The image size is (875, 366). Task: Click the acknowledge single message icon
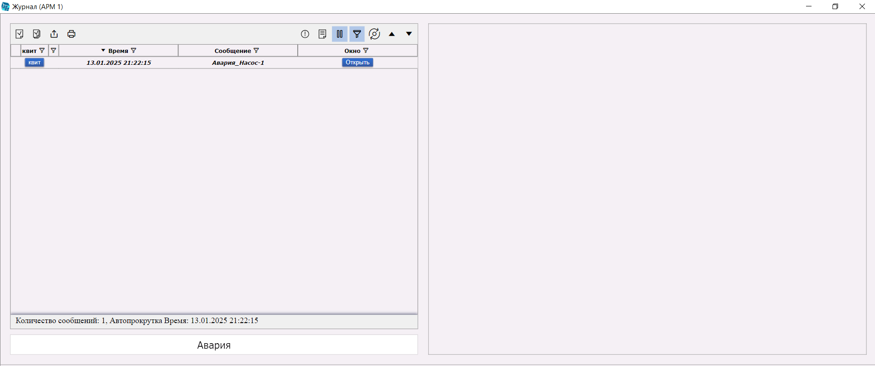click(19, 34)
